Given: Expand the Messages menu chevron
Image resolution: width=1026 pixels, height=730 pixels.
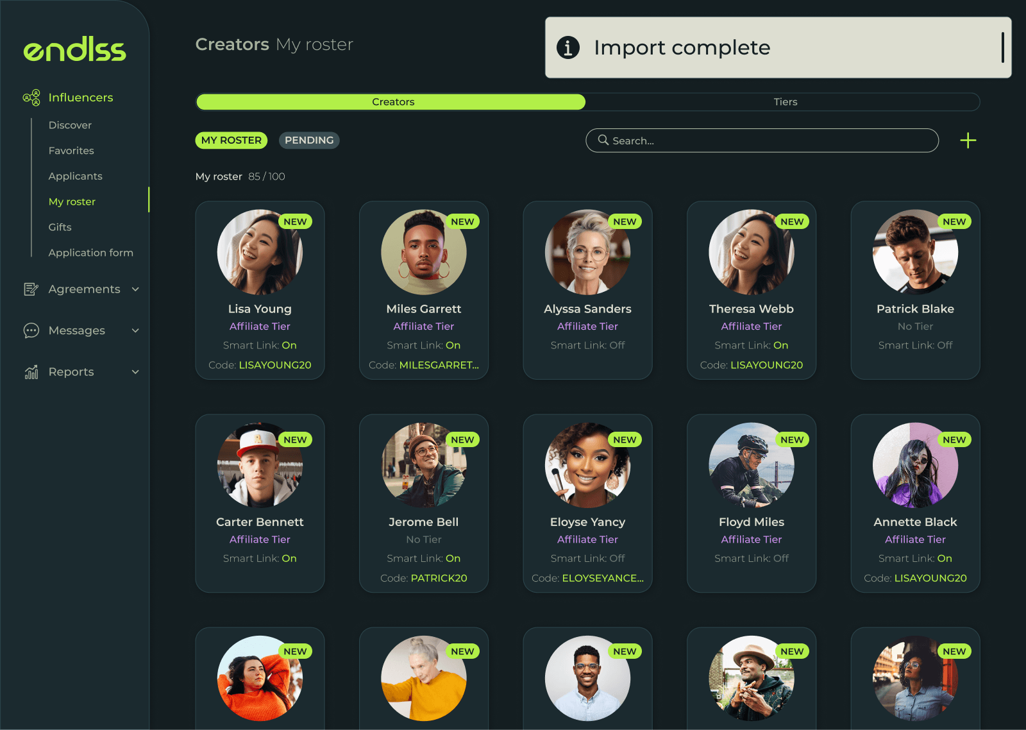Looking at the screenshot, I should pyautogui.click(x=135, y=330).
